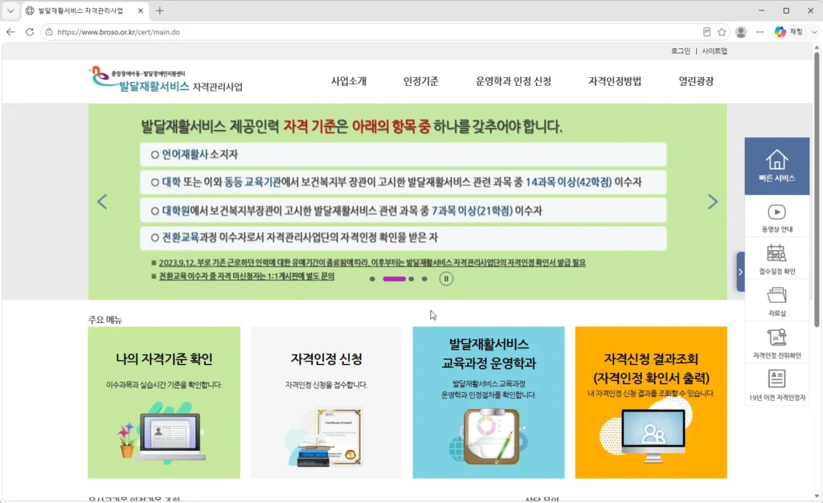823x503 pixels.
Task: Click the site logo 발달재활서비스 자격관리사업
Action: (x=166, y=80)
